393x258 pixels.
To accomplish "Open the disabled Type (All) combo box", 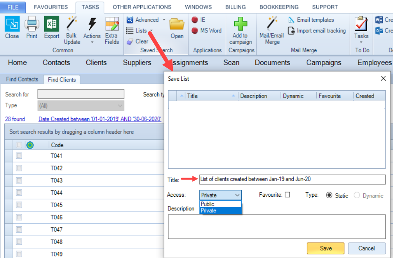I will pyautogui.click(x=81, y=106).
